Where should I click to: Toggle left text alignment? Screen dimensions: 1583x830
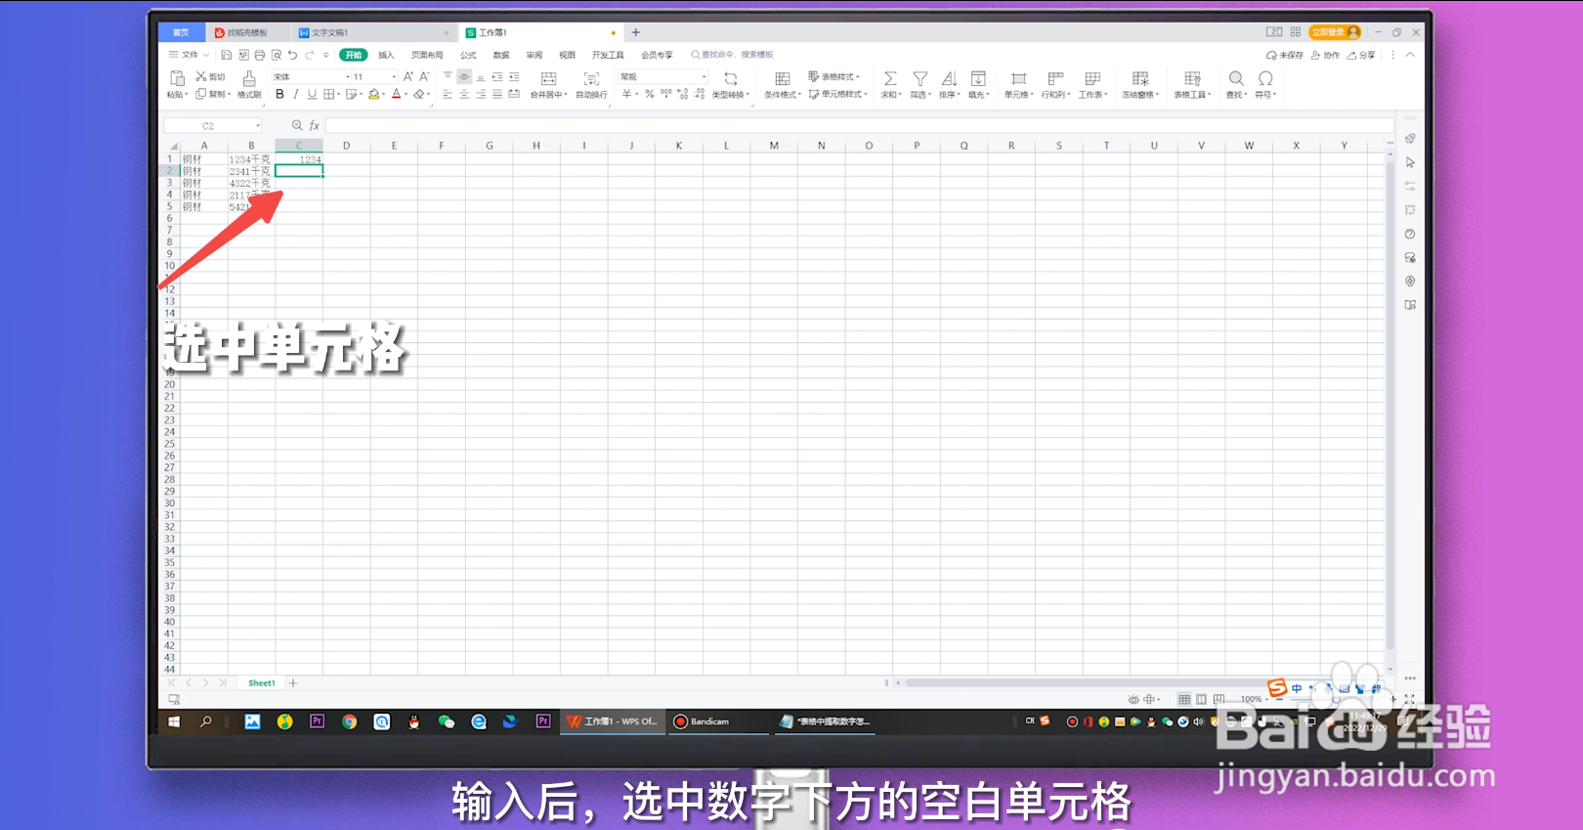click(x=448, y=95)
